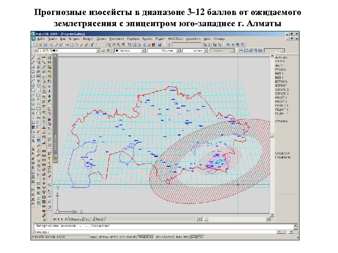Select the Mirror modify tool
The image size is (338, 253).
pyautogui.click(x=38, y=67)
